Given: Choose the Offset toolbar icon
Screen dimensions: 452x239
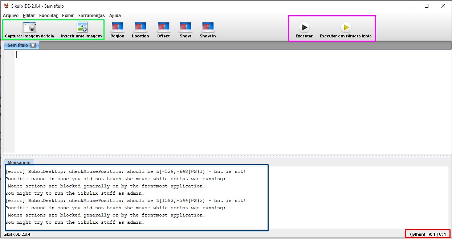Looking at the screenshot, I should (x=163, y=27).
